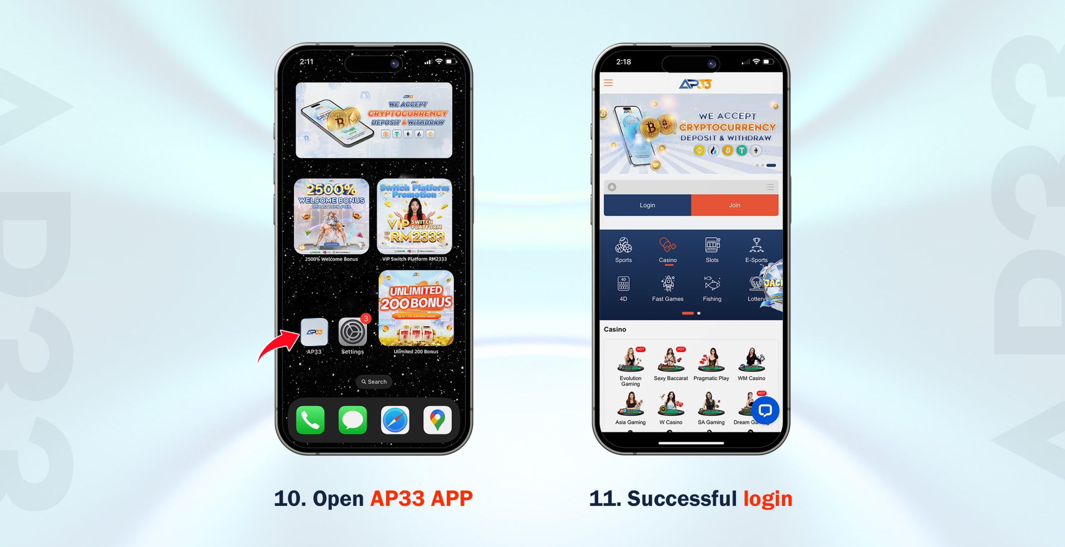Click the Login button
The height and width of the screenshot is (547, 1065).
click(645, 205)
